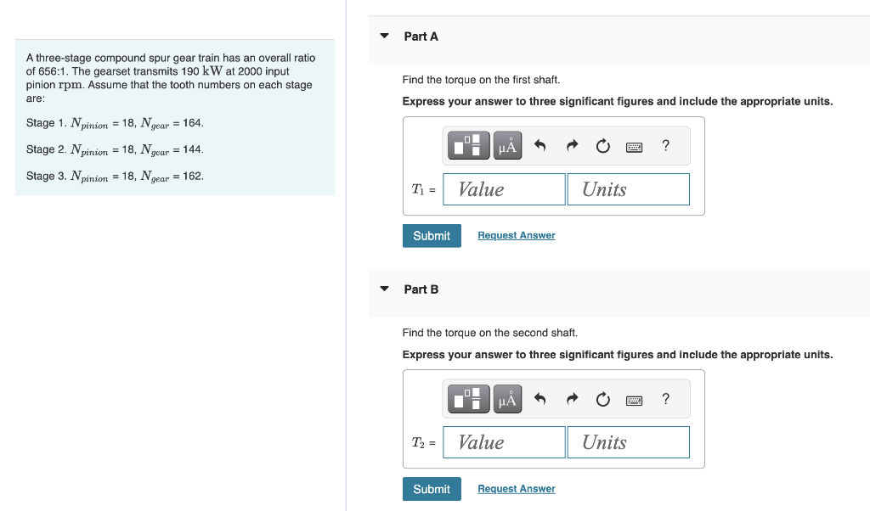Reset the Part B answer entry
870x511 pixels.
click(x=602, y=398)
